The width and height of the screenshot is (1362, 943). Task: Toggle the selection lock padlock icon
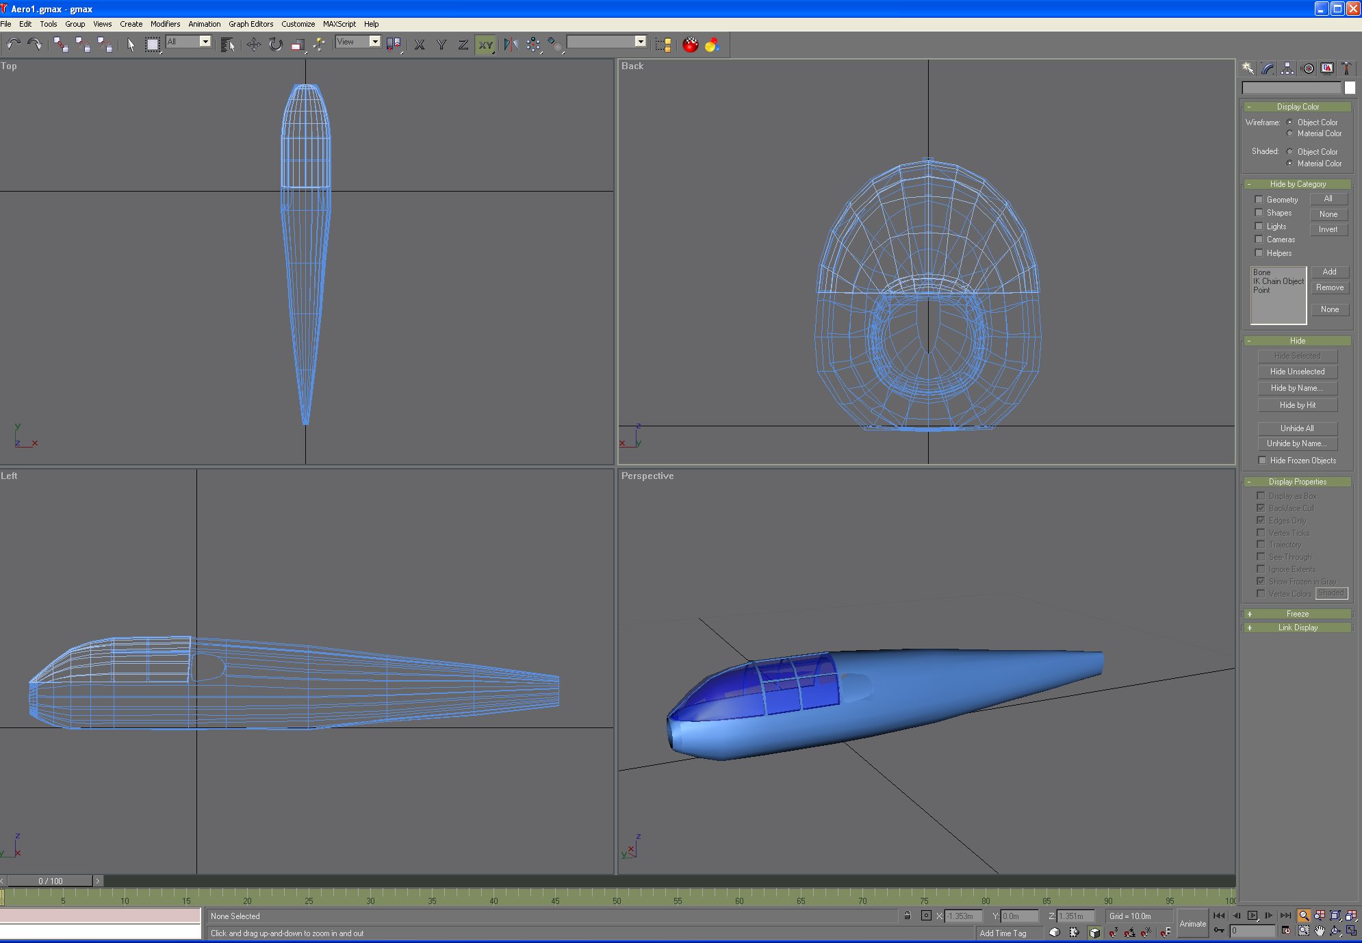[908, 916]
